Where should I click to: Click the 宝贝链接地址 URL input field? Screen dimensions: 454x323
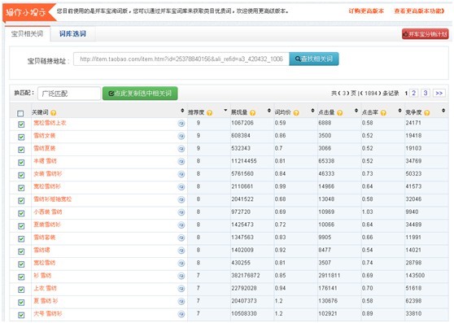[x=181, y=59]
